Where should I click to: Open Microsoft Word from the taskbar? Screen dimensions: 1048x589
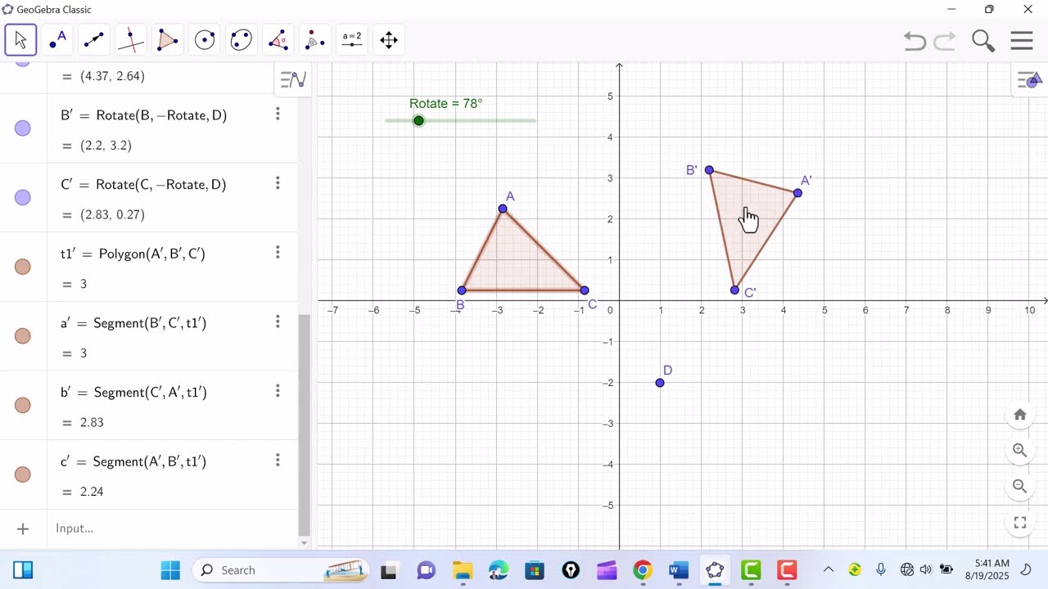[679, 570]
